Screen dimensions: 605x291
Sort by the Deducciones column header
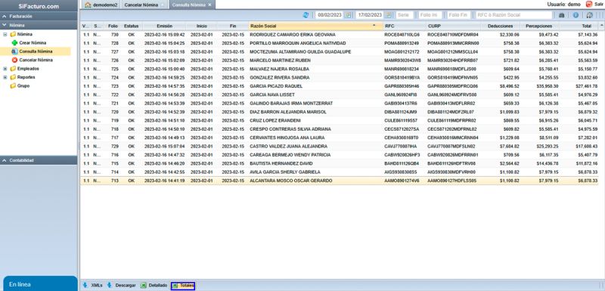pyautogui.click(x=501, y=26)
